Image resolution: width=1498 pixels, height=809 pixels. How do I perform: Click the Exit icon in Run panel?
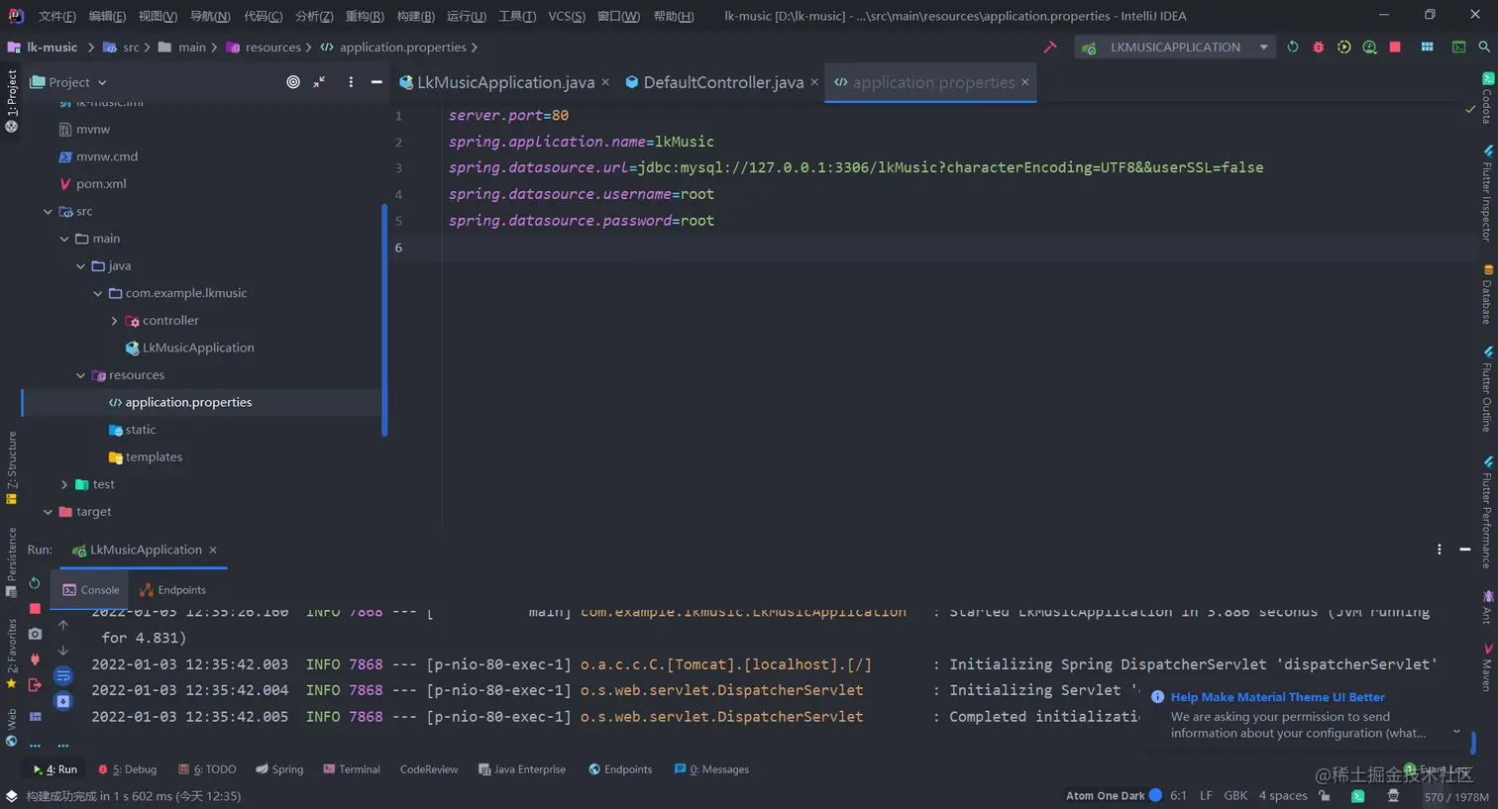pyautogui.click(x=35, y=685)
